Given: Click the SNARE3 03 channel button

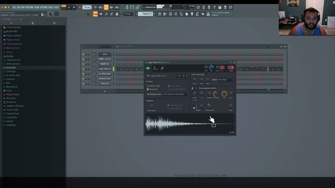Looking at the screenshot, I should click(x=105, y=64).
